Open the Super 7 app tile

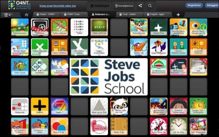click(59, 106)
